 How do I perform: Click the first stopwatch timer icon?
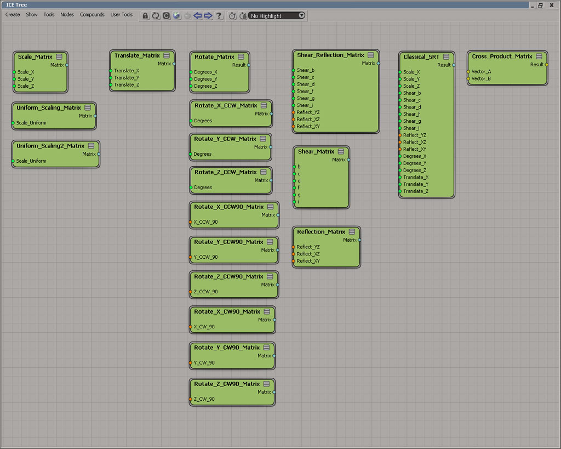pos(232,16)
